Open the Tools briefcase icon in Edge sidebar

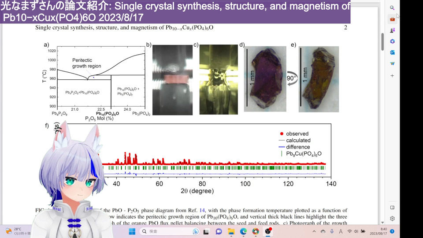coord(392,19)
